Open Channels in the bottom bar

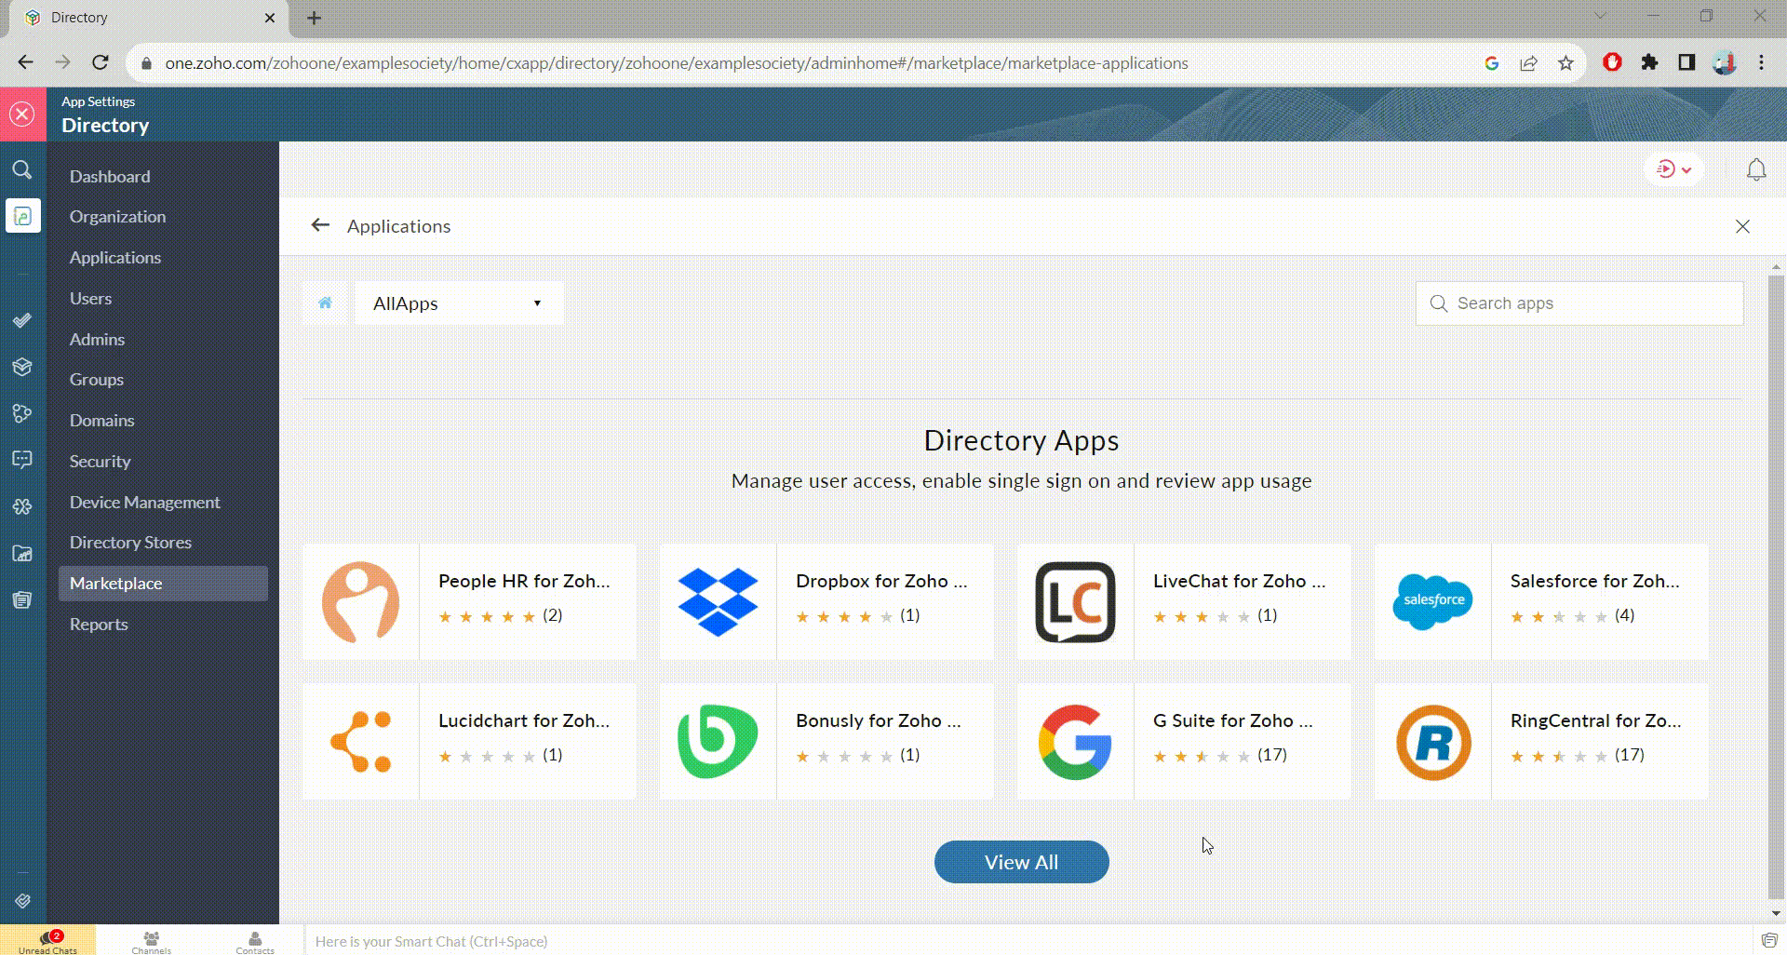pyautogui.click(x=151, y=941)
